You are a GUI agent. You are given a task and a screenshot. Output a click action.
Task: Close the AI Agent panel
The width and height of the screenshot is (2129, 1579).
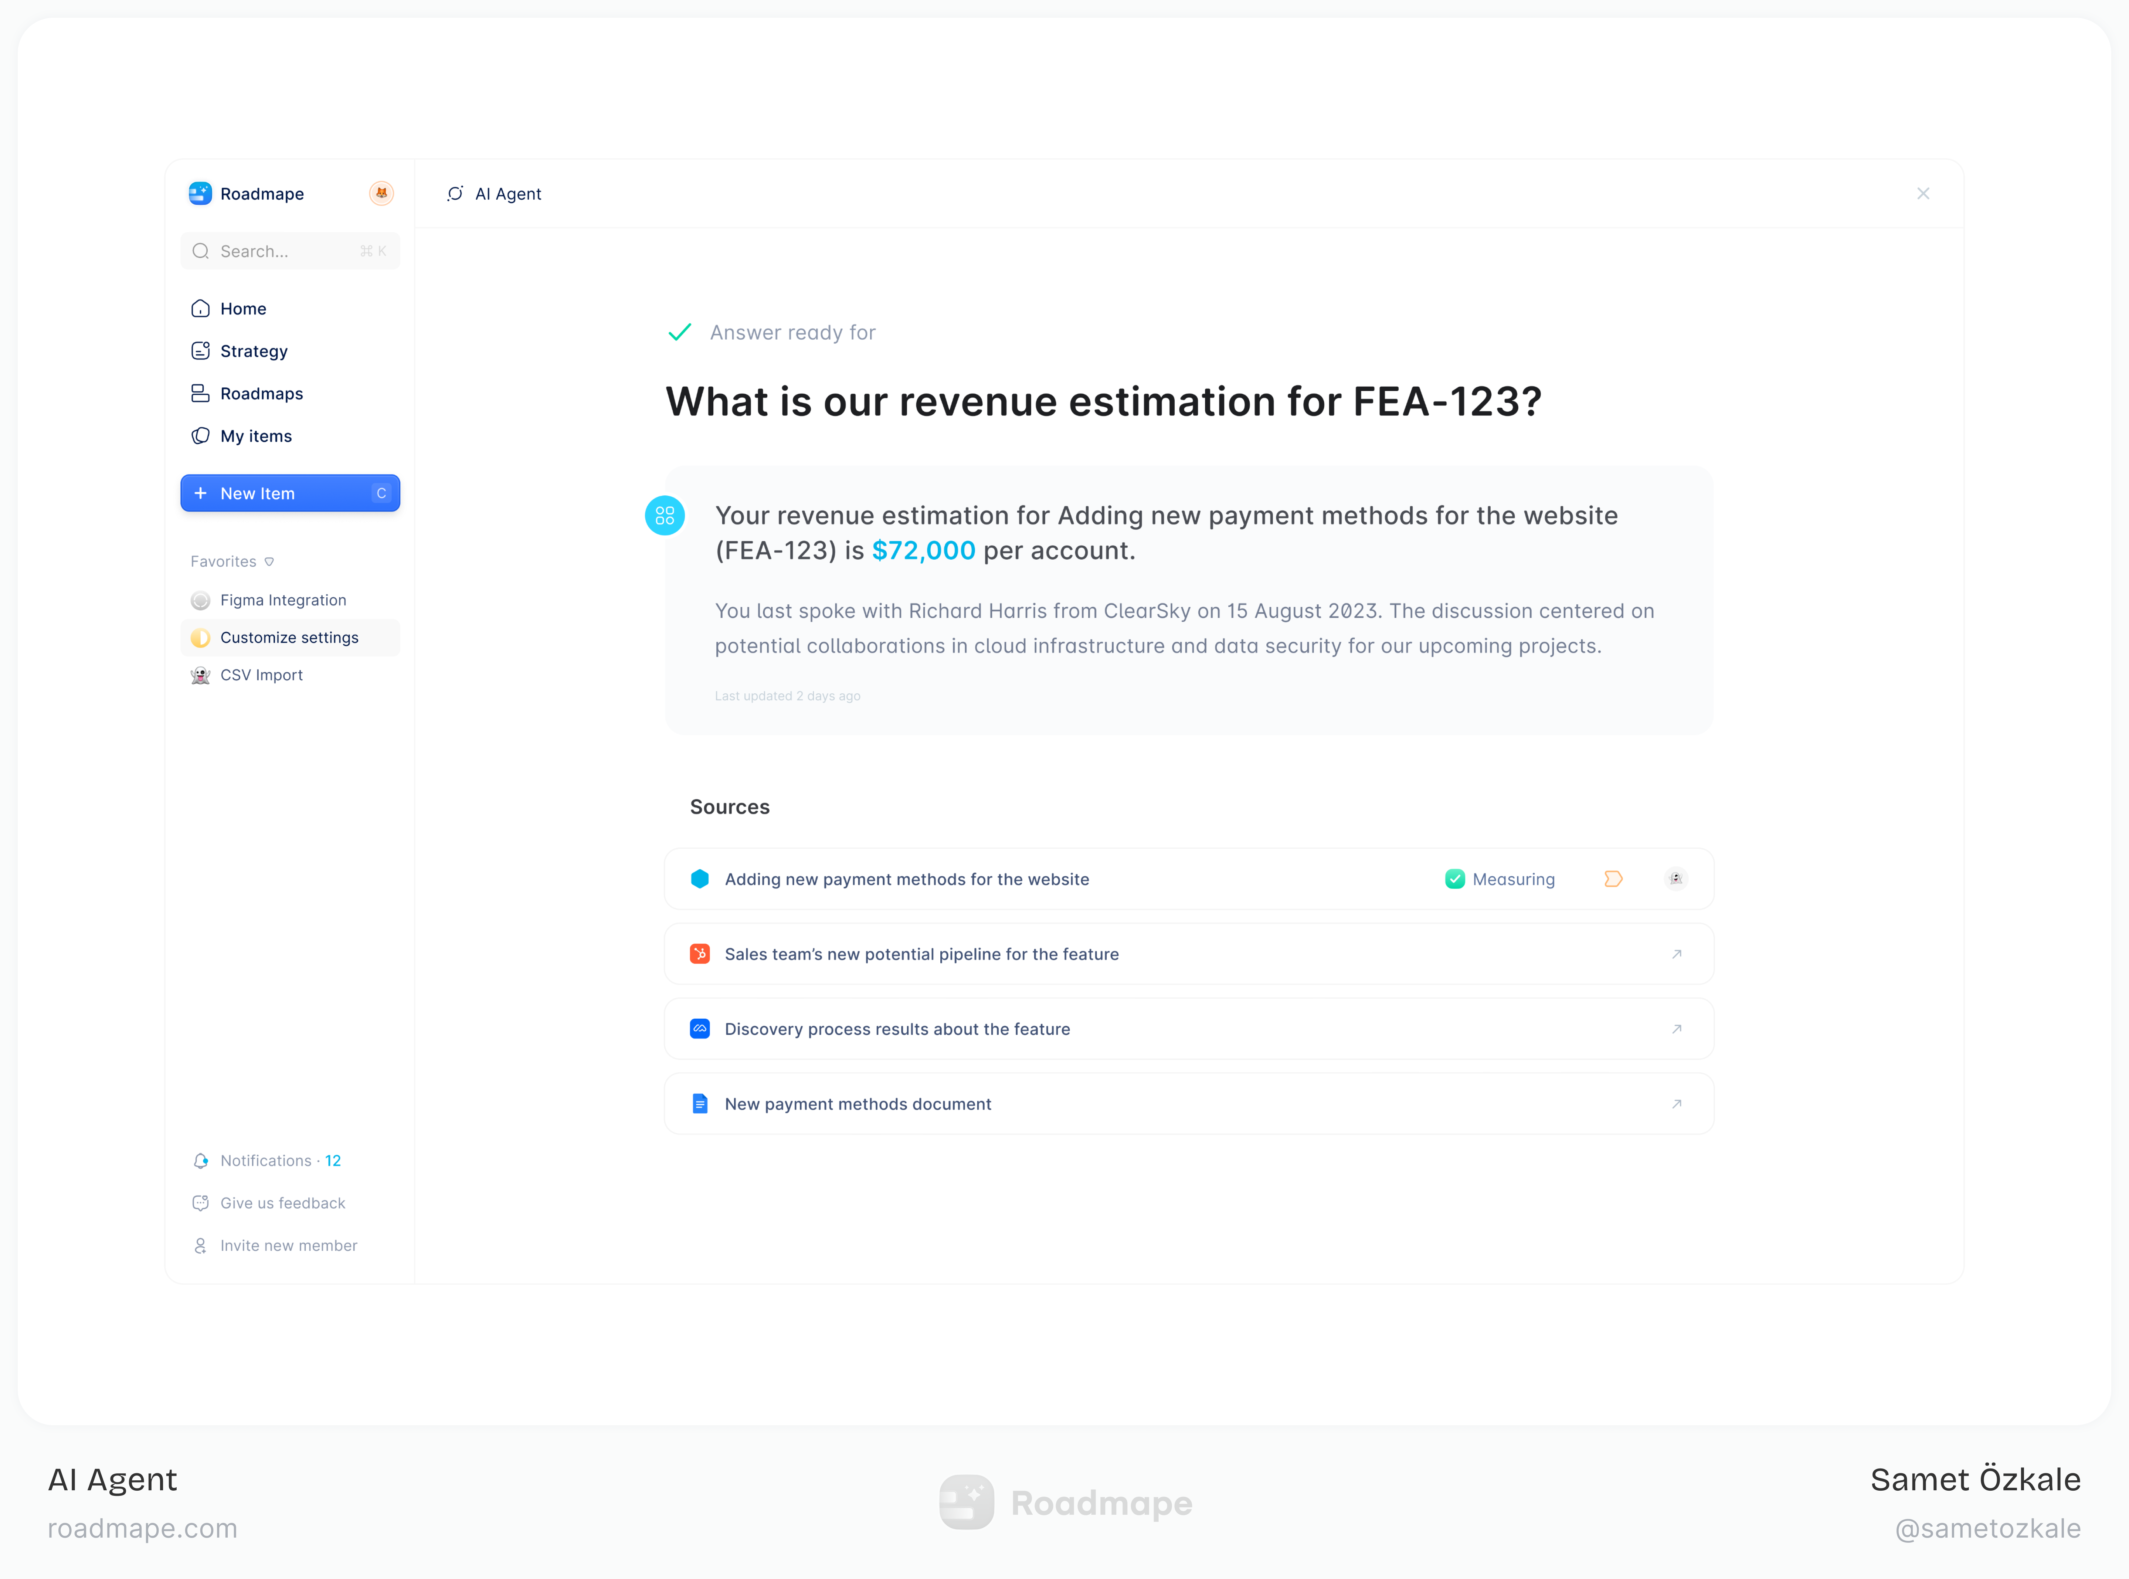click(x=1923, y=194)
